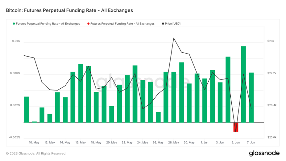This screenshot has width=286, height=161.
Task: Select the 28. May x-axis date label
Action: click(174, 142)
